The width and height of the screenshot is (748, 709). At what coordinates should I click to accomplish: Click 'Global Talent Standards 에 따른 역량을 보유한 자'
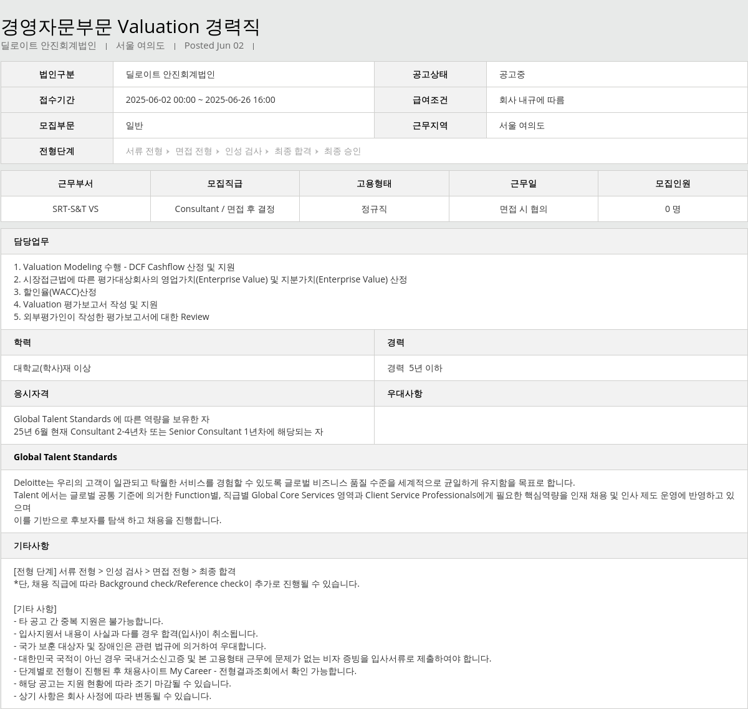pyautogui.click(x=112, y=419)
